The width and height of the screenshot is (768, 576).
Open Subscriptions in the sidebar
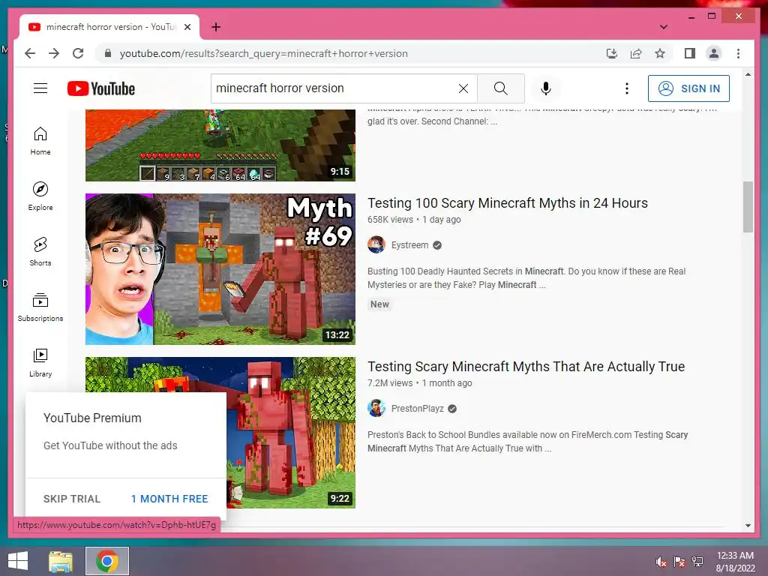tap(40, 307)
